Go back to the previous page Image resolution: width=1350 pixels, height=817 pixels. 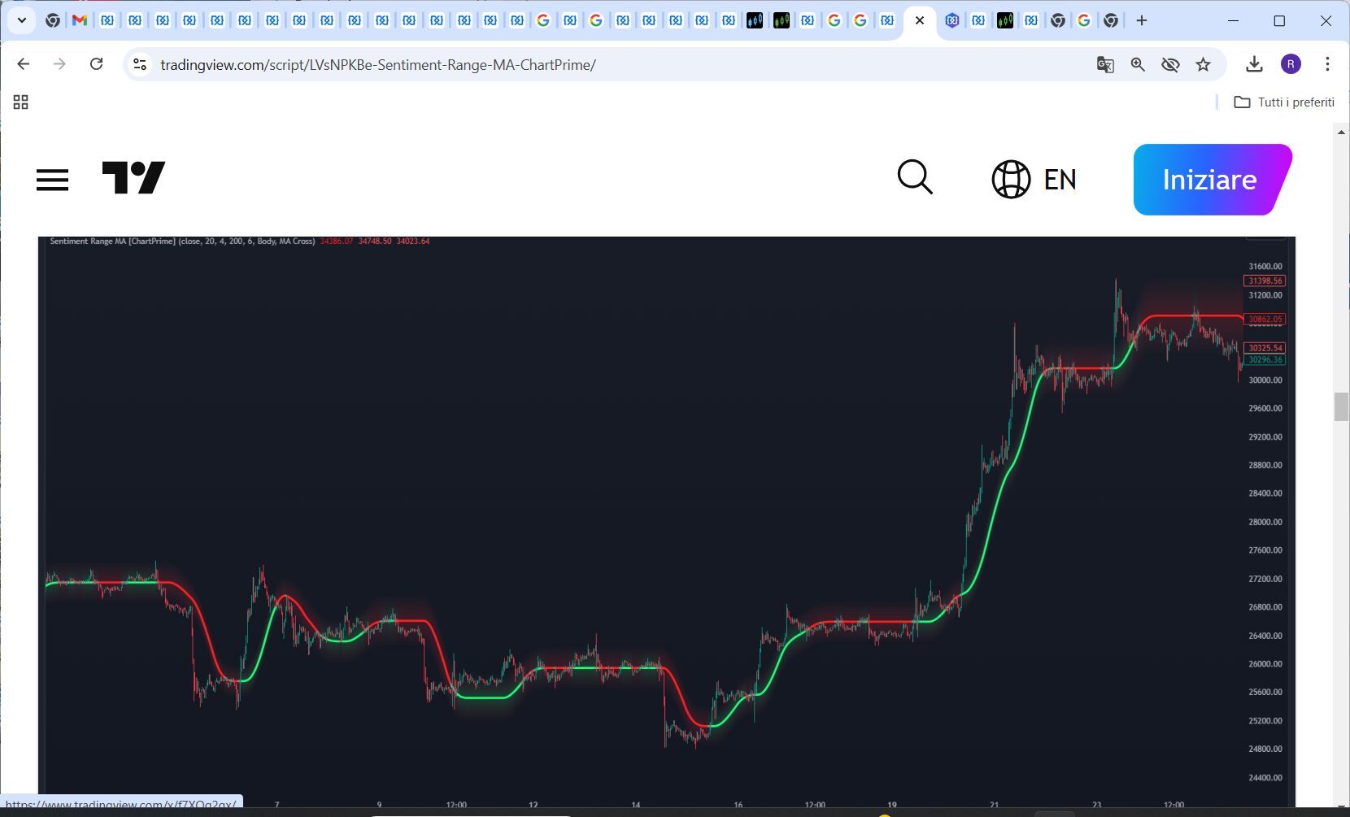(x=24, y=64)
